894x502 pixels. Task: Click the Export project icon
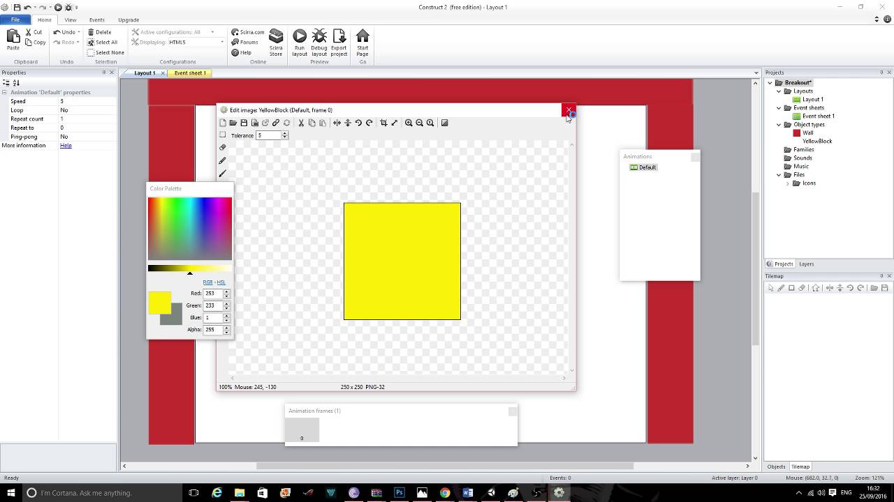click(x=339, y=36)
